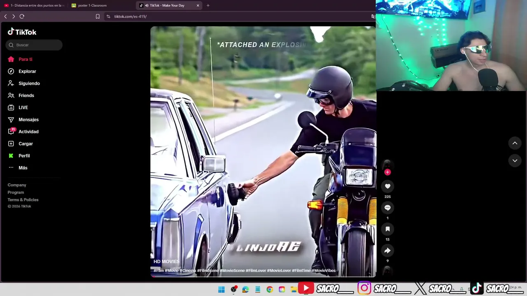Skip to the next video with the down chevron
Screen dimensions: 527x296
click(x=515, y=161)
